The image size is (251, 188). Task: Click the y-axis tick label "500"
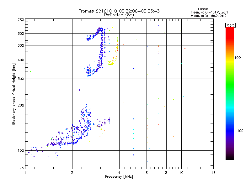21,45
